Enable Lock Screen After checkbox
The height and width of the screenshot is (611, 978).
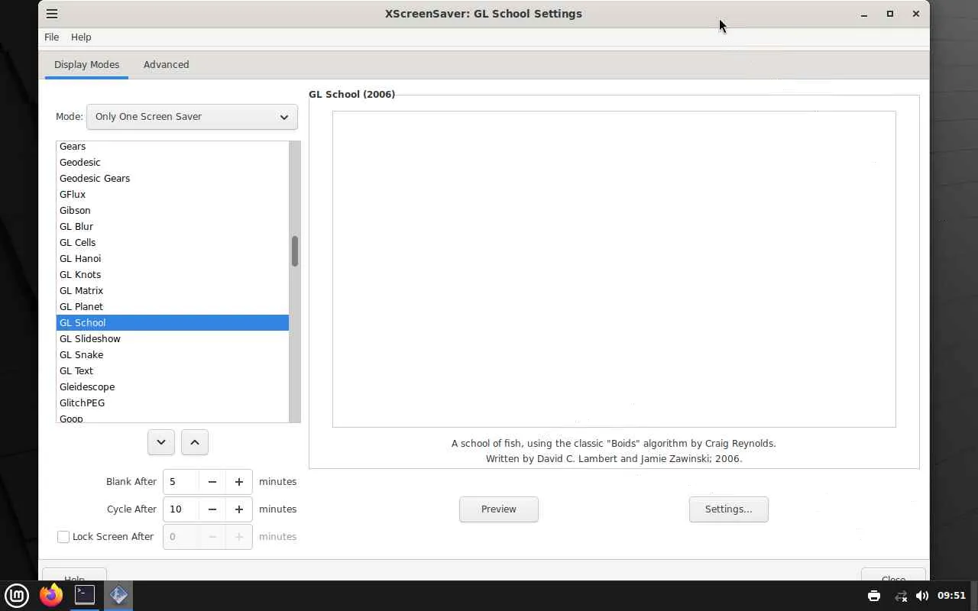(x=63, y=537)
